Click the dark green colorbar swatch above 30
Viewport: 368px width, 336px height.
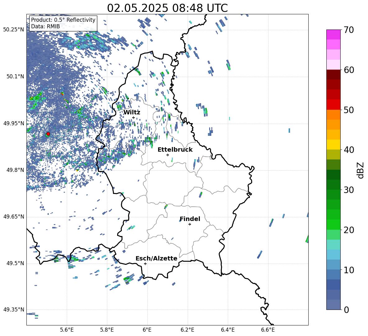(333, 185)
